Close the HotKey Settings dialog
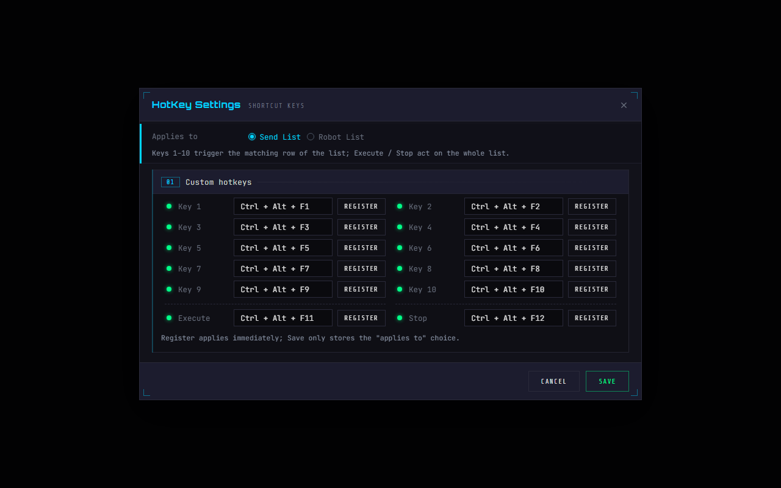 click(x=624, y=106)
